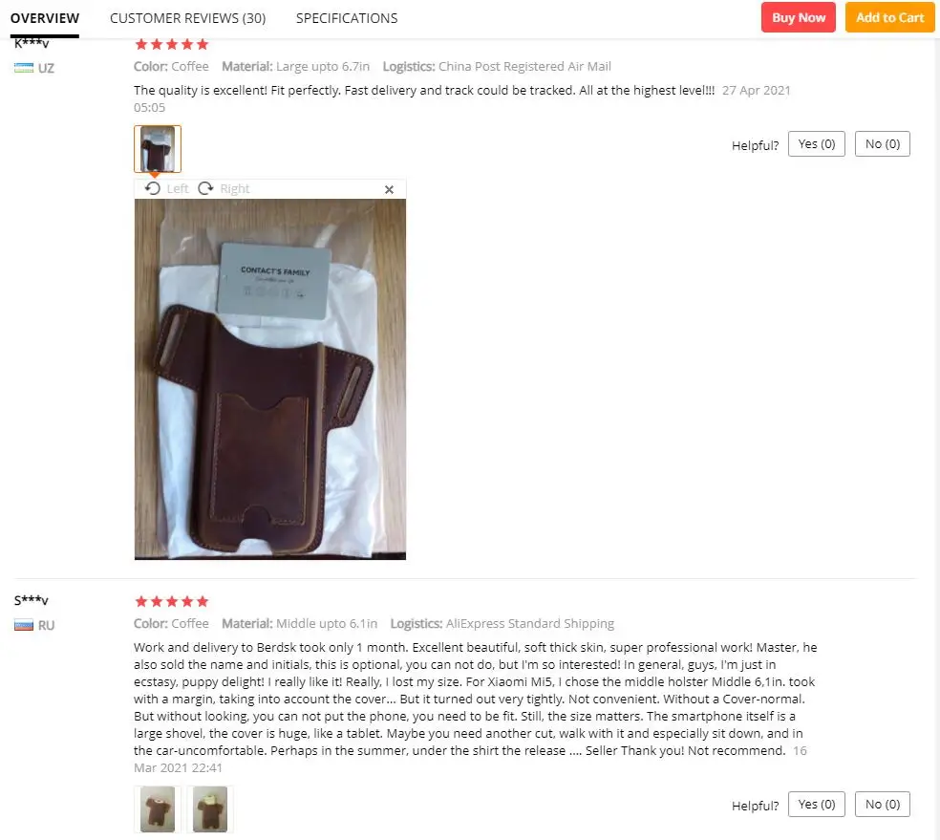940x840 pixels.
Task: Click S***v's five-star rating
Action: pyautogui.click(x=171, y=601)
